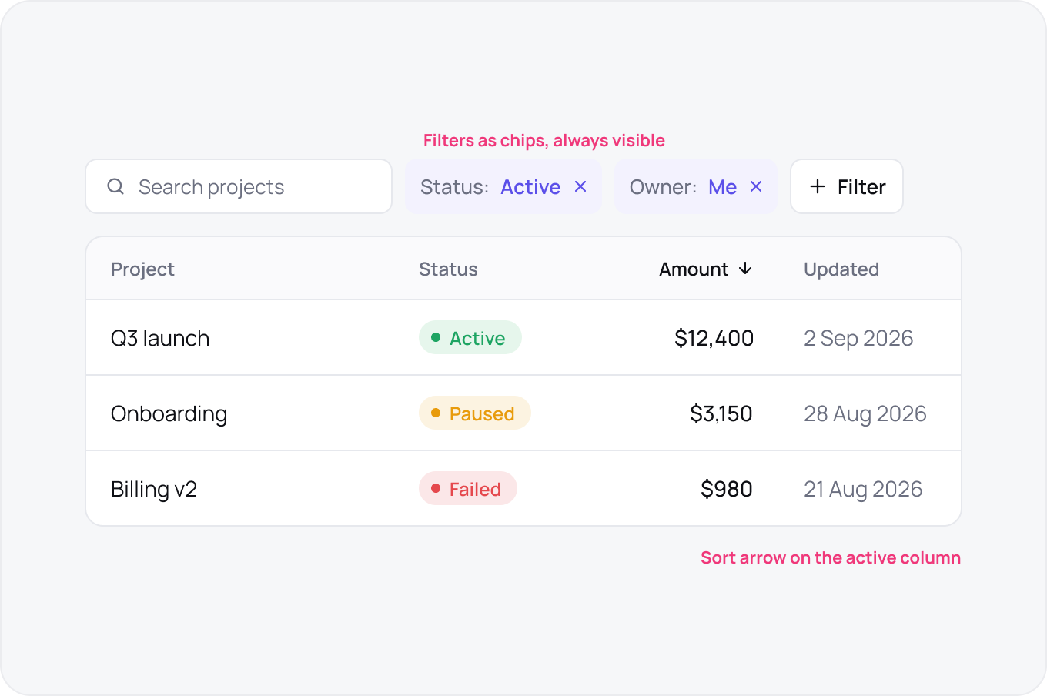Click the Paused status badge
This screenshot has width=1047, height=696.
(x=475, y=413)
